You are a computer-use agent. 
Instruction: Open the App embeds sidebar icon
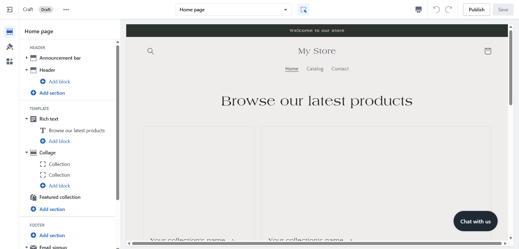click(9, 62)
